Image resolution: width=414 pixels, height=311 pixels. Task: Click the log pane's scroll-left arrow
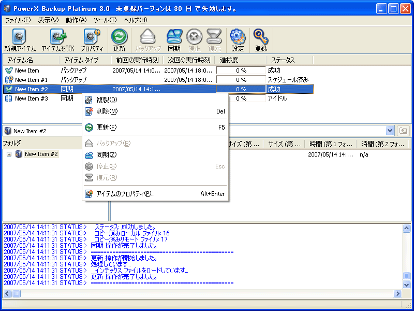[7, 293]
